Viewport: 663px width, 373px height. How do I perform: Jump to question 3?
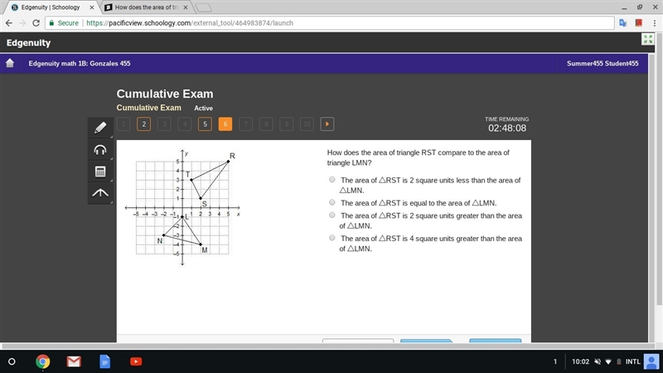pos(164,124)
